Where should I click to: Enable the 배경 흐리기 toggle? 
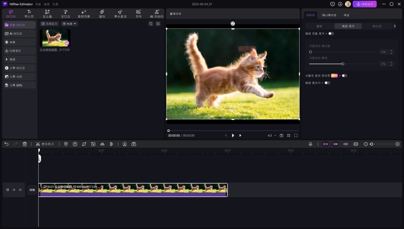[326, 82]
